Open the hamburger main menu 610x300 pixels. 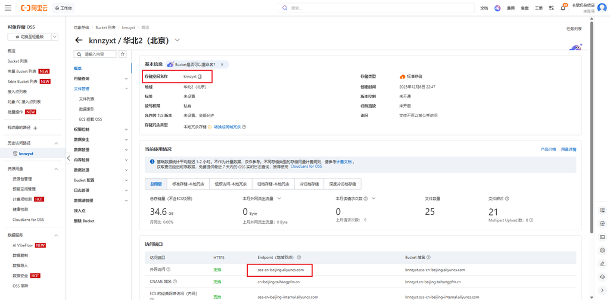click(8, 8)
